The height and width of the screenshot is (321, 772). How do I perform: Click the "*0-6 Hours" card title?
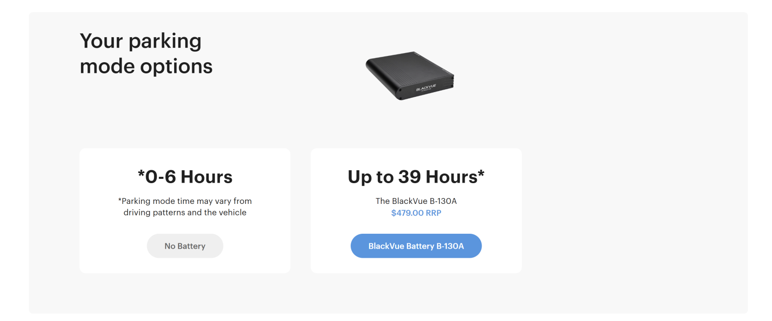(x=185, y=177)
